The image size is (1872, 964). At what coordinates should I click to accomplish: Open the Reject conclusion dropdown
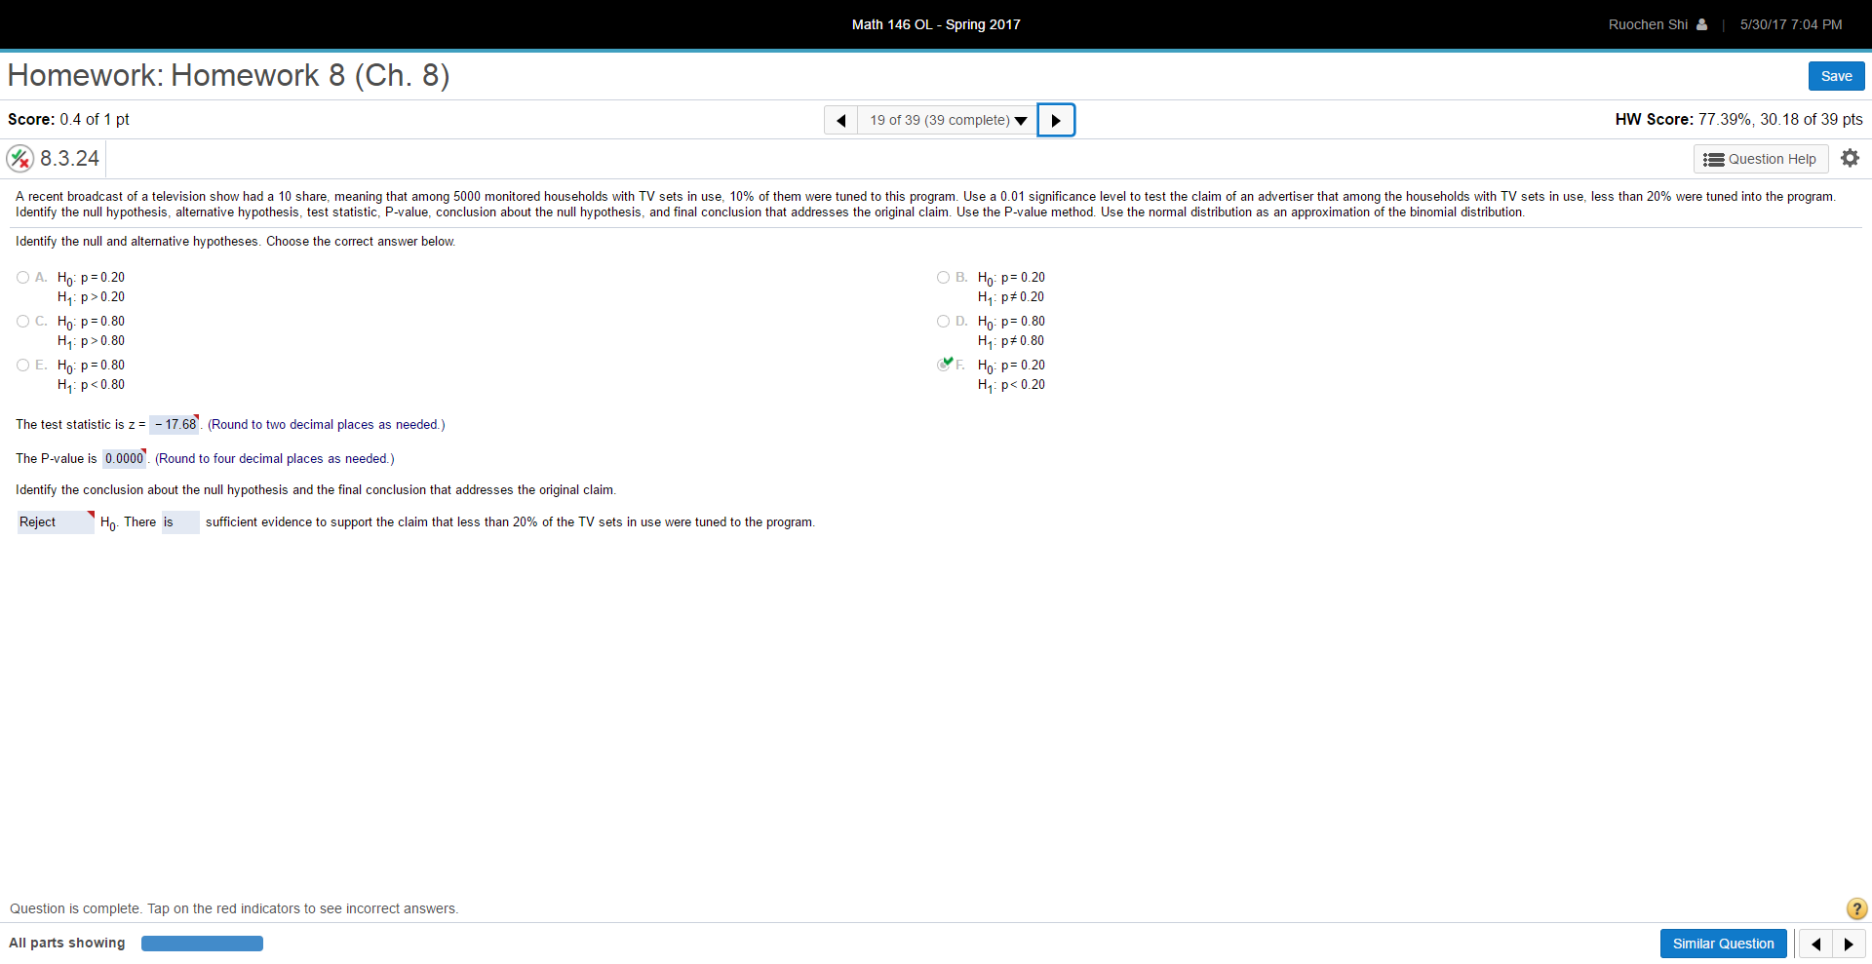[x=54, y=522]
